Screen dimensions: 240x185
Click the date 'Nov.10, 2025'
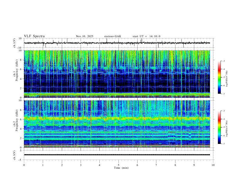[x=85, y=36]
